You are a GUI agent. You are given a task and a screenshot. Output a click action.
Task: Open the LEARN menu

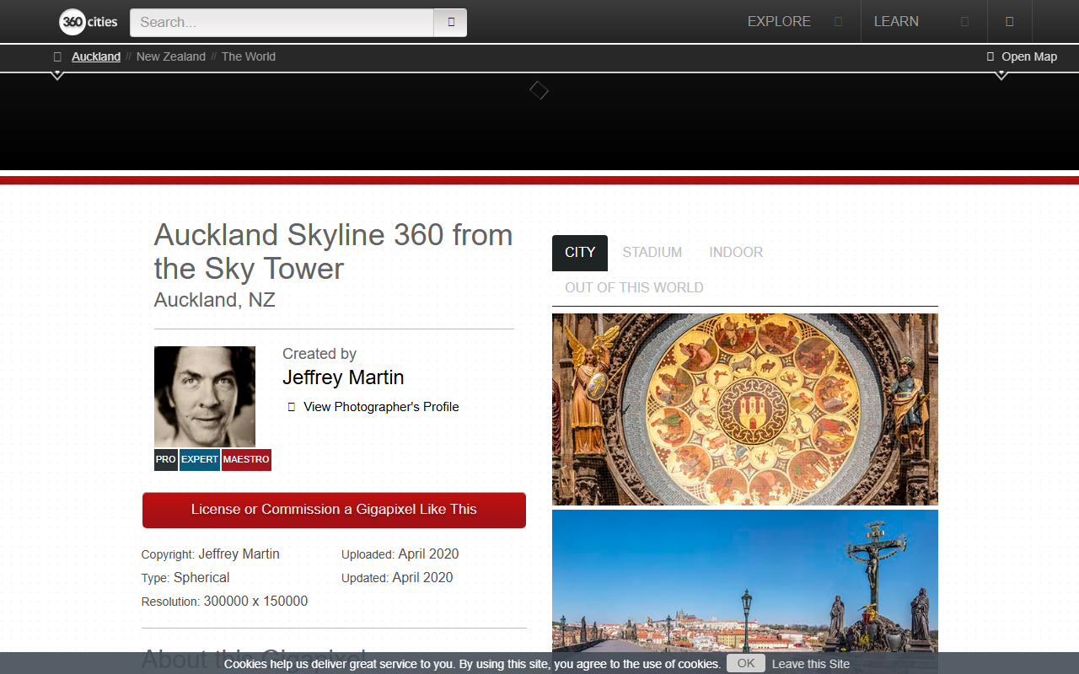[x=896, y=22]
